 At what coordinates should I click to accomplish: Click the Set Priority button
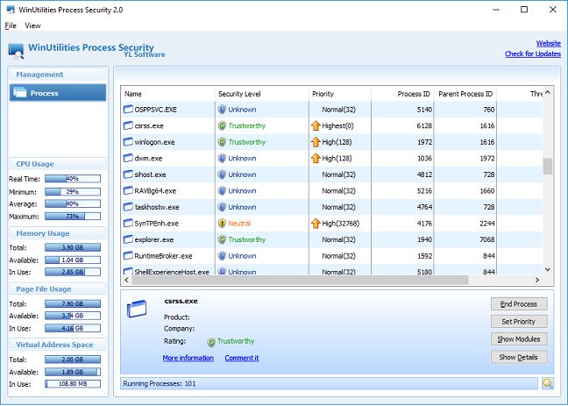(x=519, y=322)
